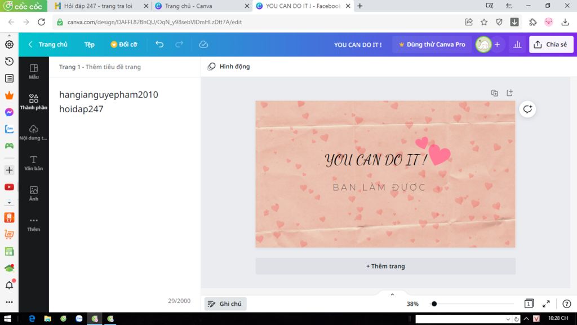Check cloud save status icon

click(x=203, y=44)
